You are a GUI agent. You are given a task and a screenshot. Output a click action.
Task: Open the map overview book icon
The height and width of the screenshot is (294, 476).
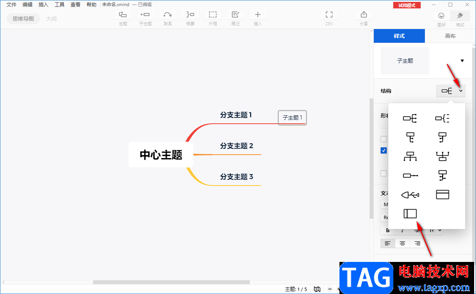(x=317, y=289)
